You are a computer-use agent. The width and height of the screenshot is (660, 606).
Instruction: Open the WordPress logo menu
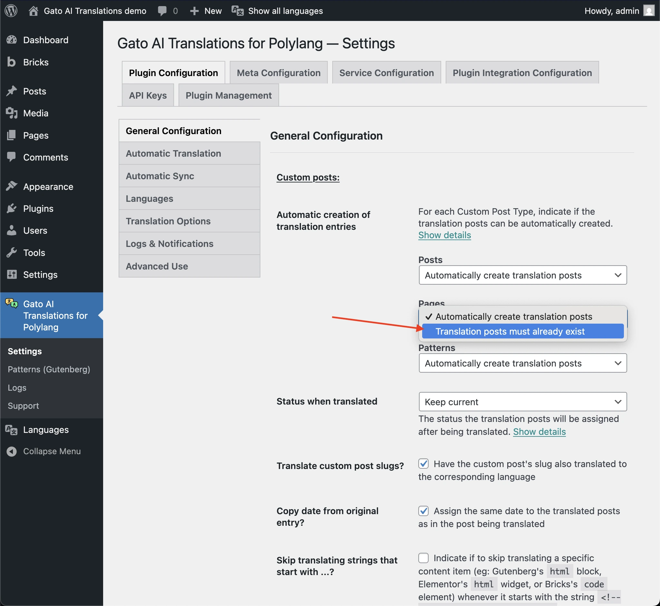(x=11, y=11)
